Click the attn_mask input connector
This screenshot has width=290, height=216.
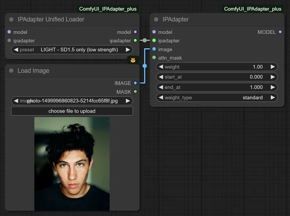click(154, 58)
